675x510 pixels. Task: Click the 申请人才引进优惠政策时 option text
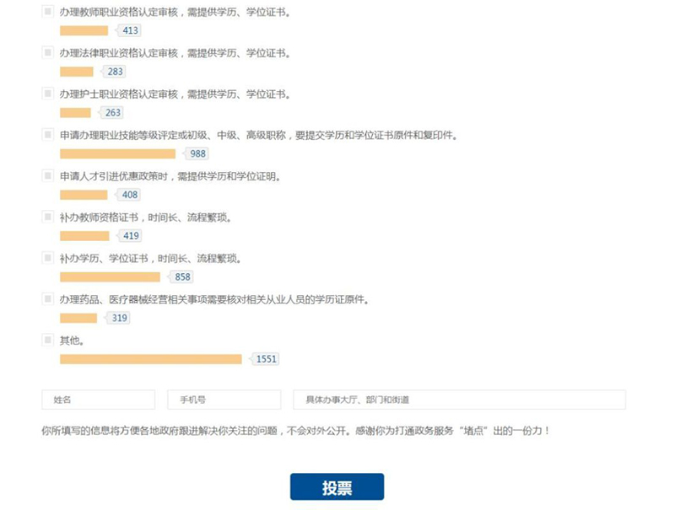pyautogui.click(x=170, y=176)
